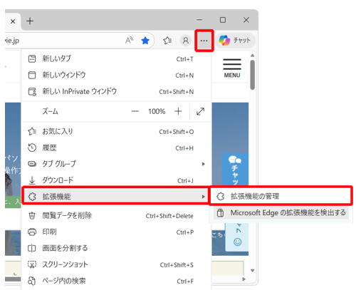Select 新しいタブ menu item
Image resolution: width=356 pixels, height=290 pixels.
pos(116,58)
